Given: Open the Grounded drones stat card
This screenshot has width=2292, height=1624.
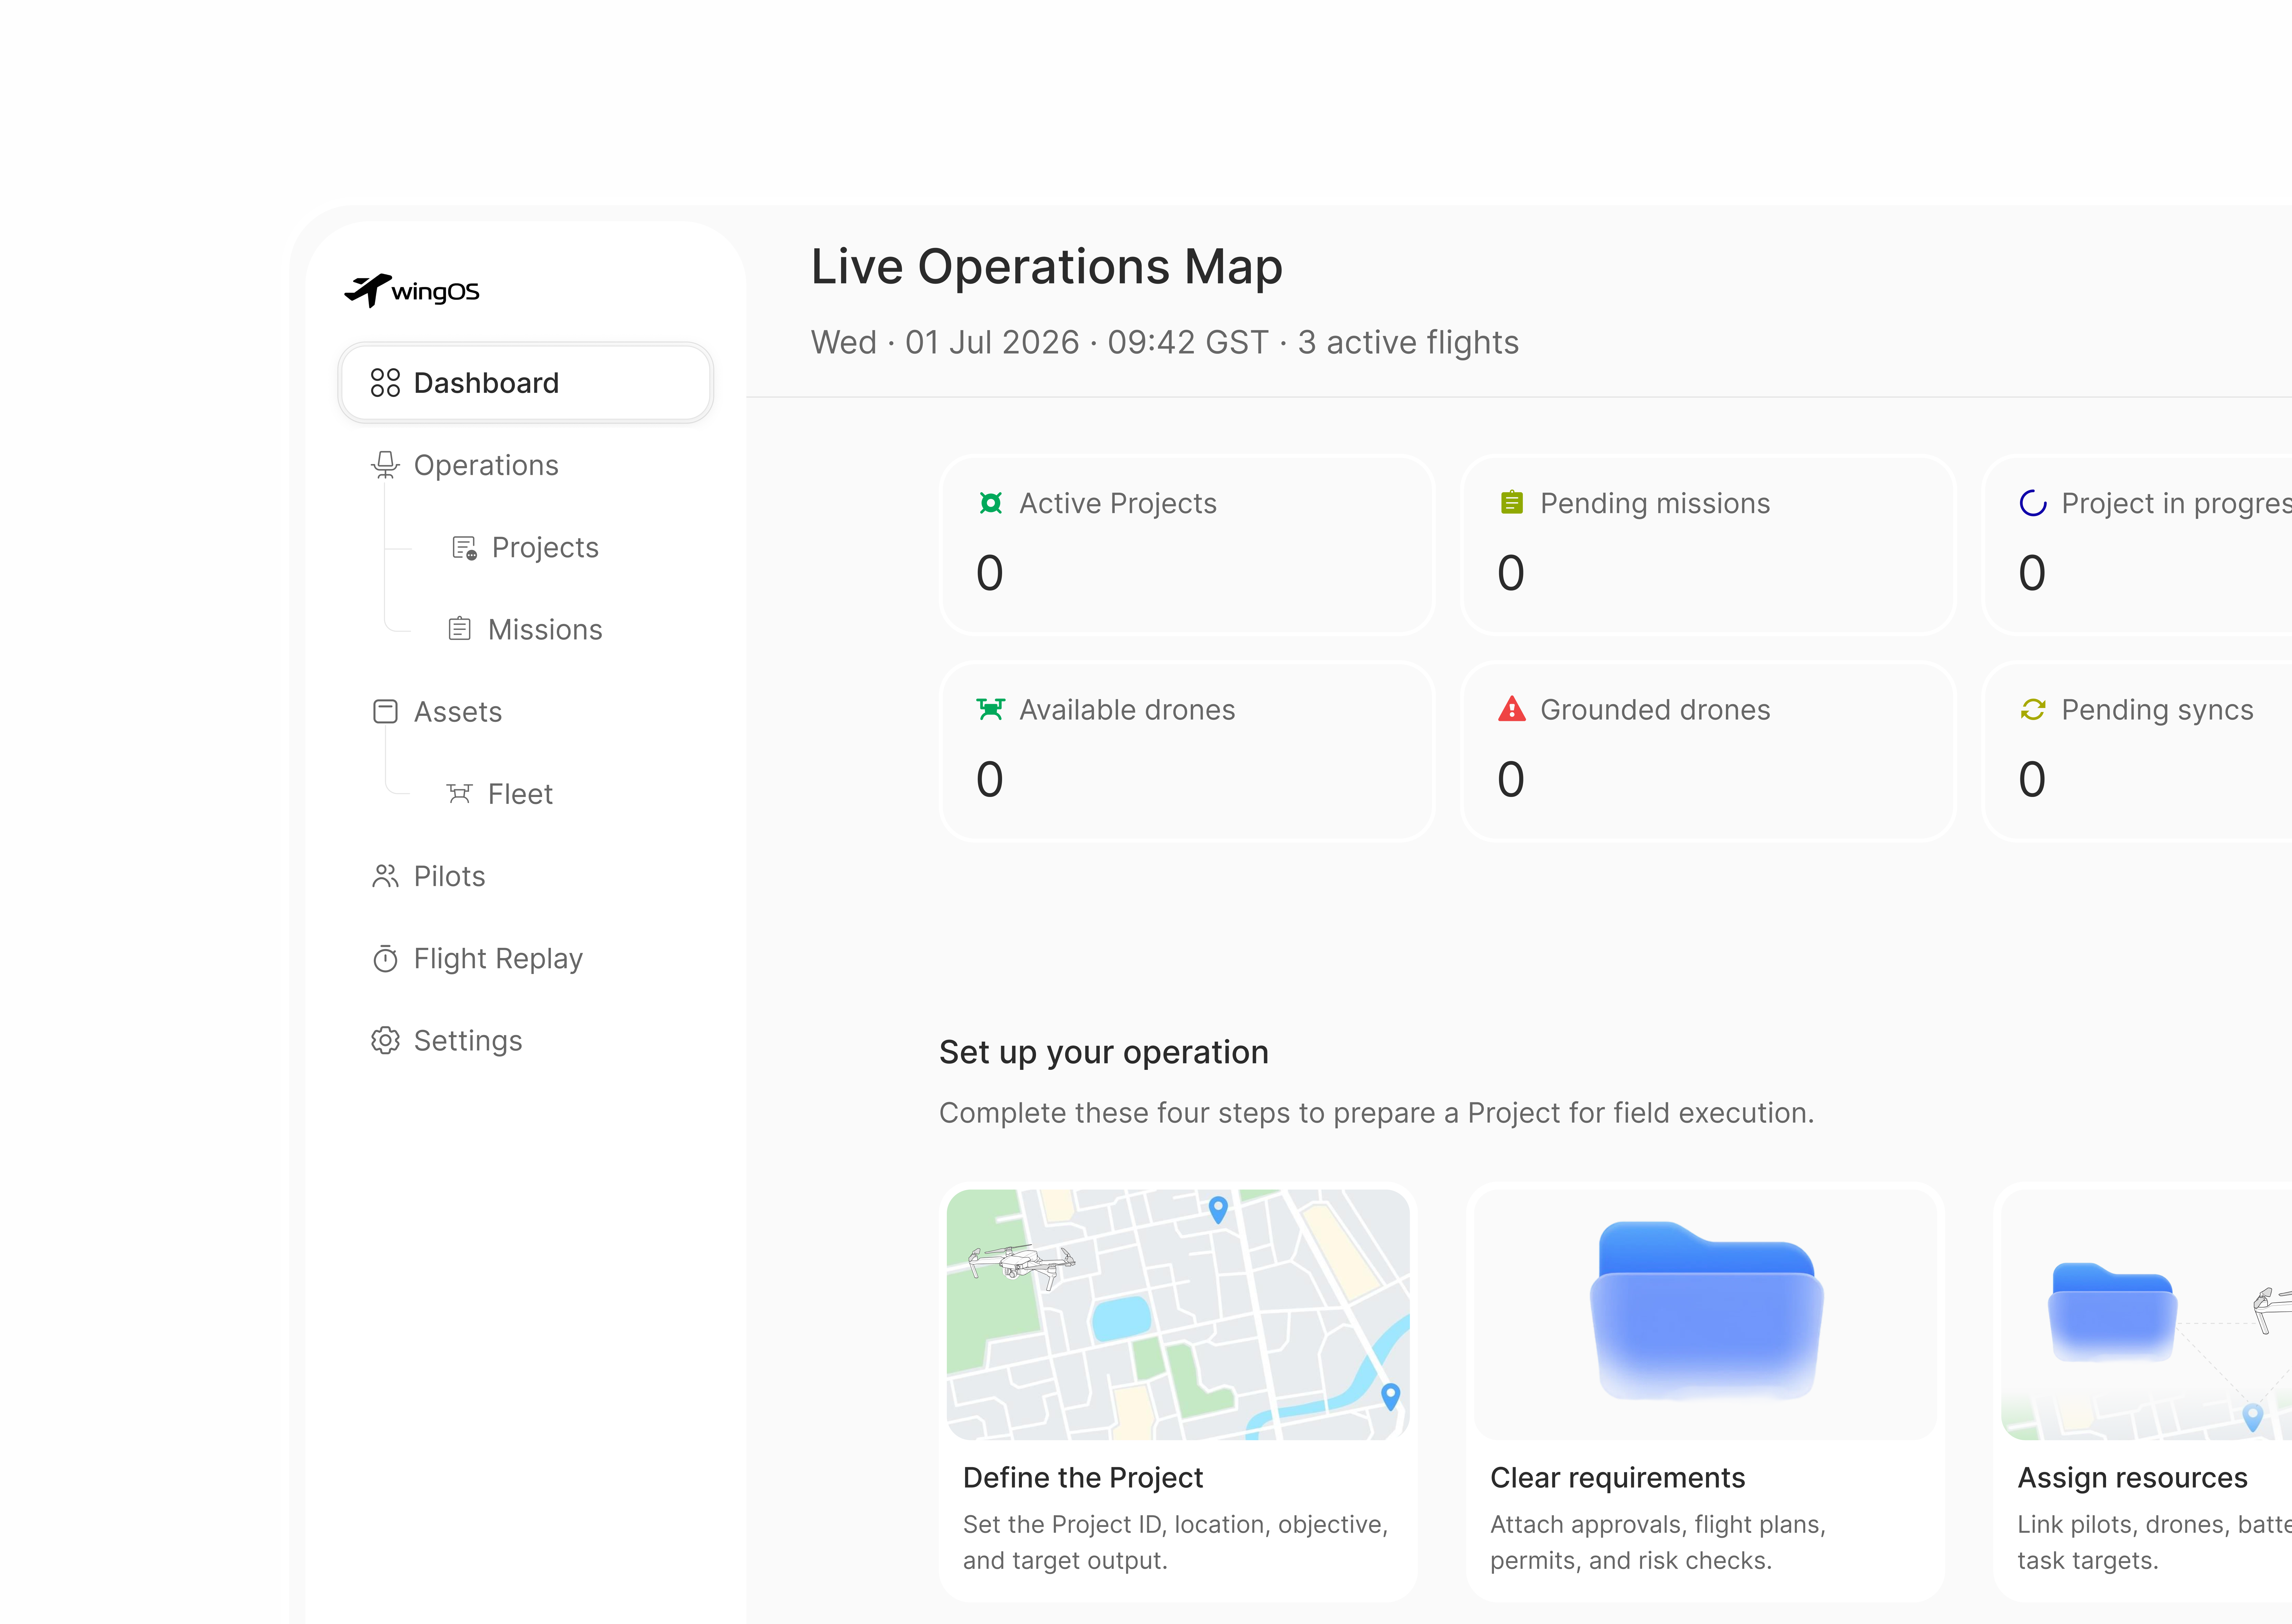Looking at the screenshot, I should click(x=1708, y=751).
